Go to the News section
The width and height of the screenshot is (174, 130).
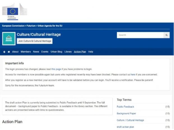tap(36, 52)
